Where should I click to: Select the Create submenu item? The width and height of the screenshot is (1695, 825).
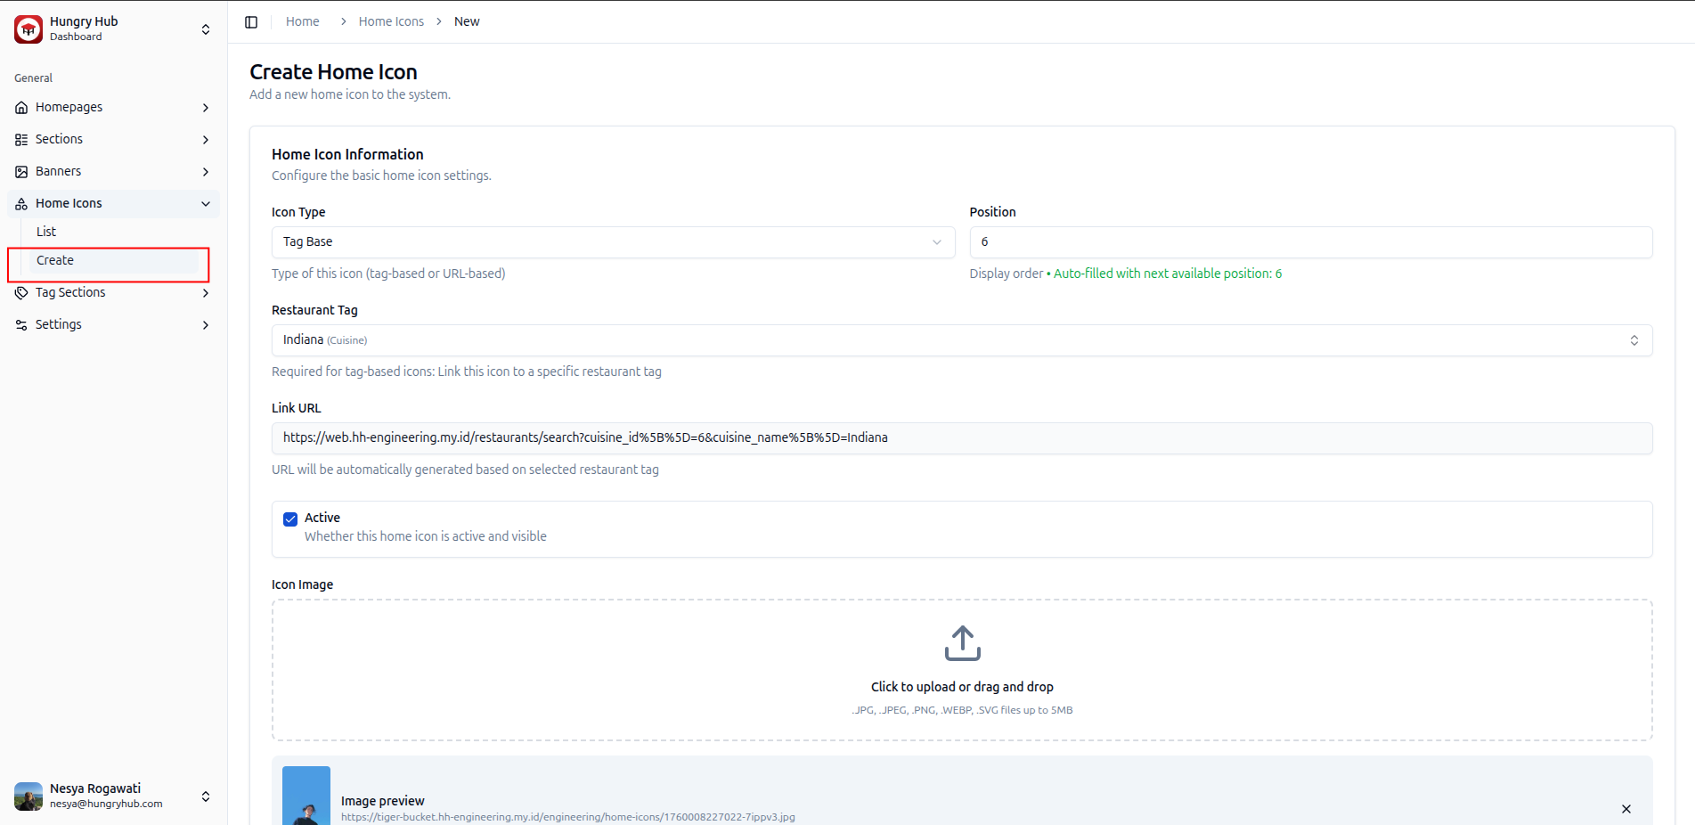coord(55,261)
